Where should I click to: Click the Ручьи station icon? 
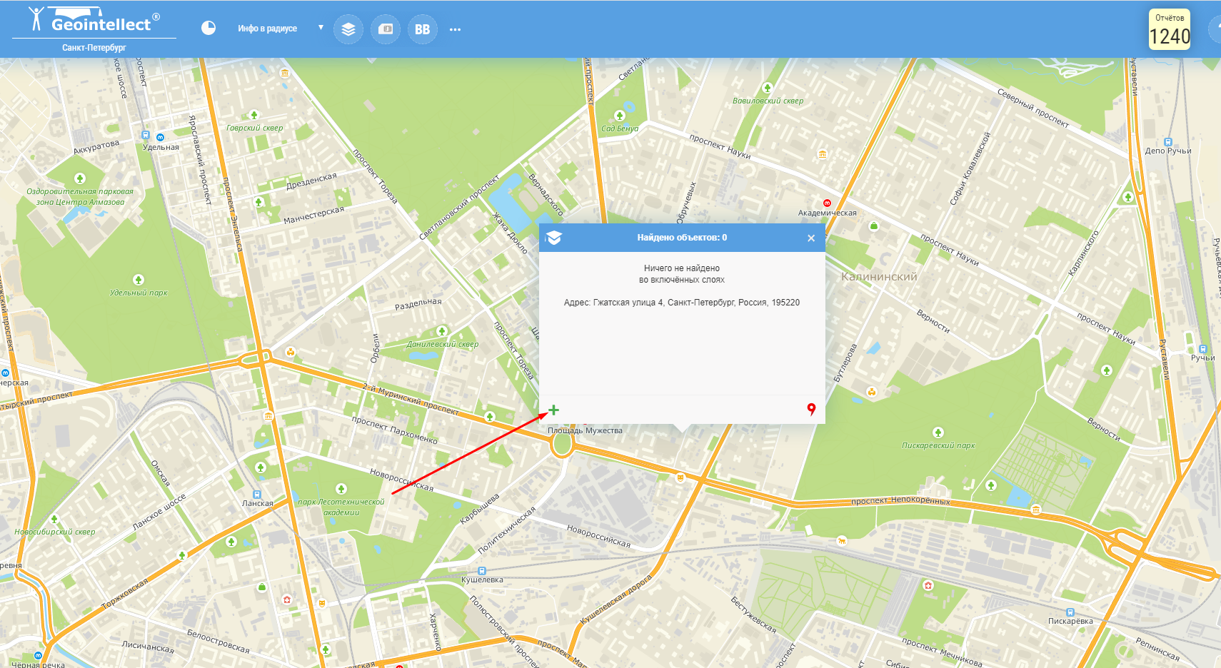pyautogui.click(x=1202, y=349)
